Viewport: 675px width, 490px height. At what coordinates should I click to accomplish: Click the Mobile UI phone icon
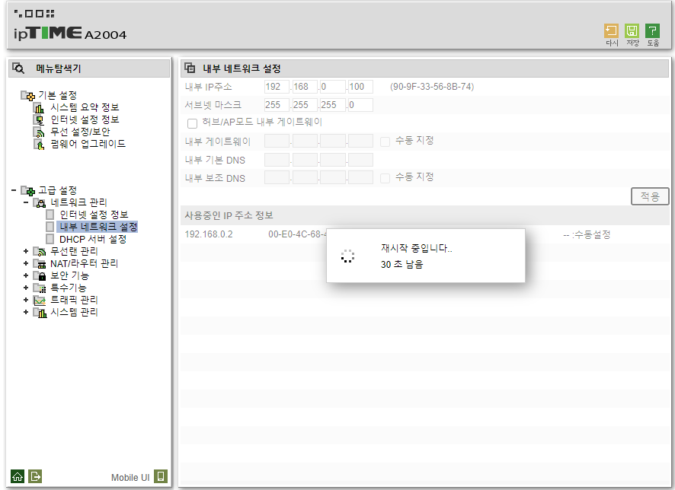click(x=161, y=476)
